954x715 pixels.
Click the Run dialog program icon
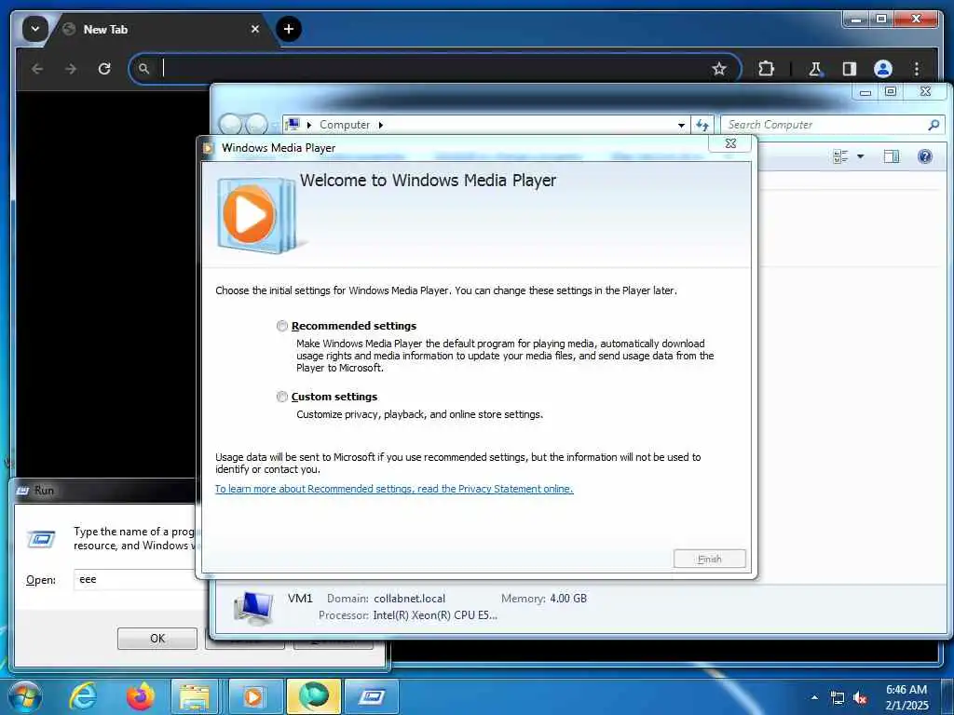click(41, 539)
